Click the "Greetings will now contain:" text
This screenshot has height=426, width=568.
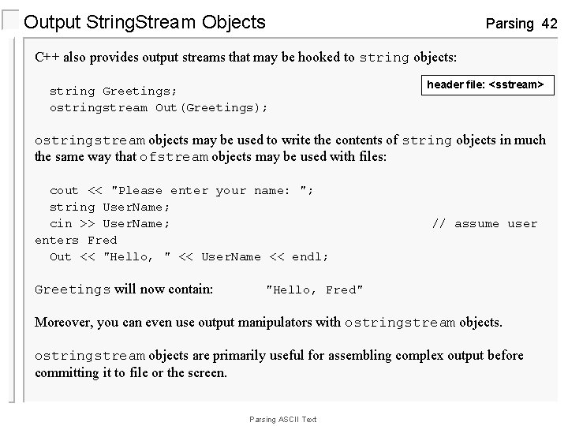click(x=124, y=290)
